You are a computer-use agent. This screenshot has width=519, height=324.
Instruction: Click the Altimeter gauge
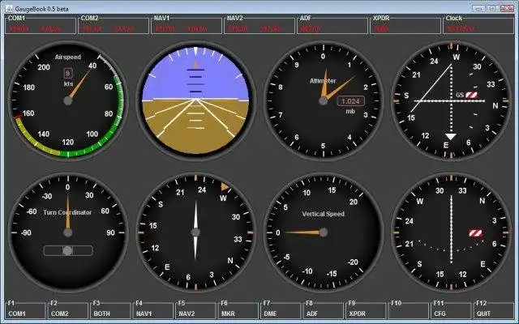coord(324,100)
